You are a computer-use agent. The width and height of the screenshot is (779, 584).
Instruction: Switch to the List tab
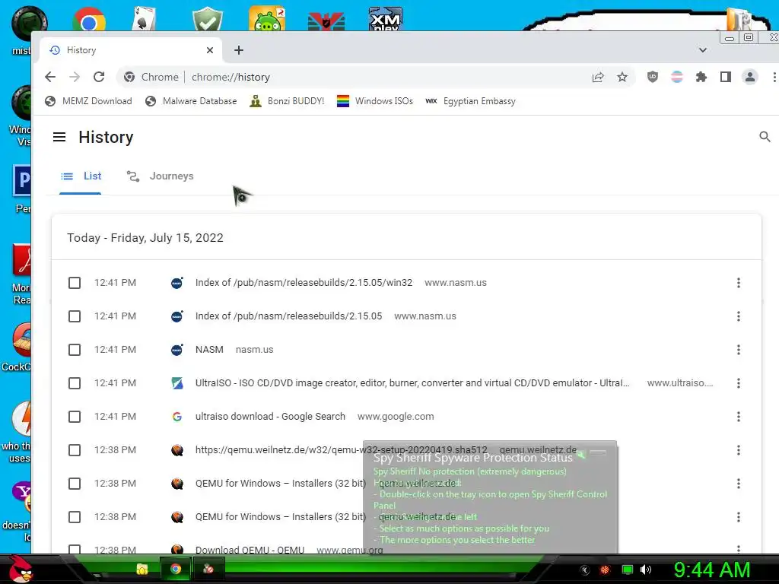tap(81, 176)
